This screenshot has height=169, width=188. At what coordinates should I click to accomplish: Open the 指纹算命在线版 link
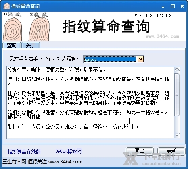coord(24,152)
